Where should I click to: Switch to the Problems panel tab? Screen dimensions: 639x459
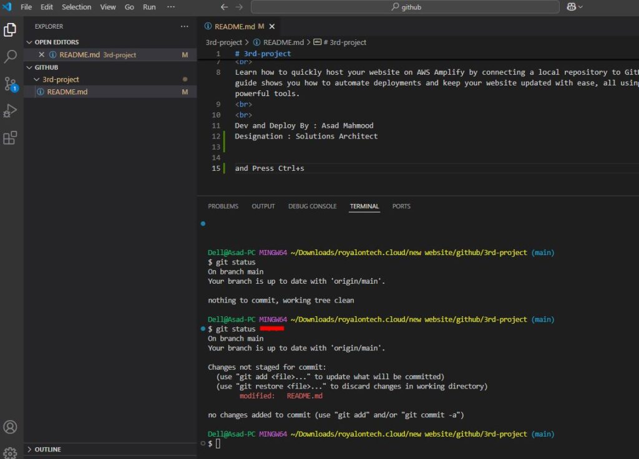click(223, 206)
